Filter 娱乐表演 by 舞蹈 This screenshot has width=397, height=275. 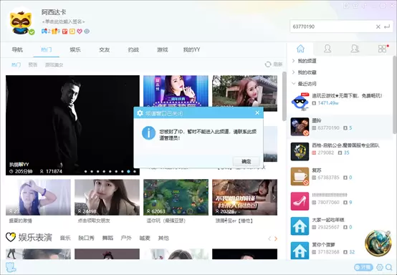tap(107, 238)
